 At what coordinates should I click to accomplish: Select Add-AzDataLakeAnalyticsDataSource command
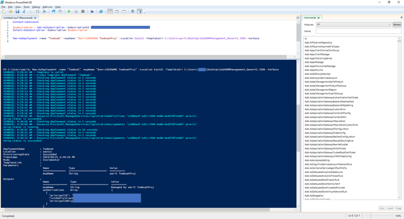[324, 172]
